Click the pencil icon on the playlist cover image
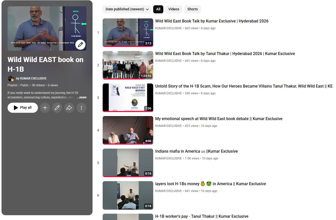Viewport: 336px width, 220px height. 80,45
